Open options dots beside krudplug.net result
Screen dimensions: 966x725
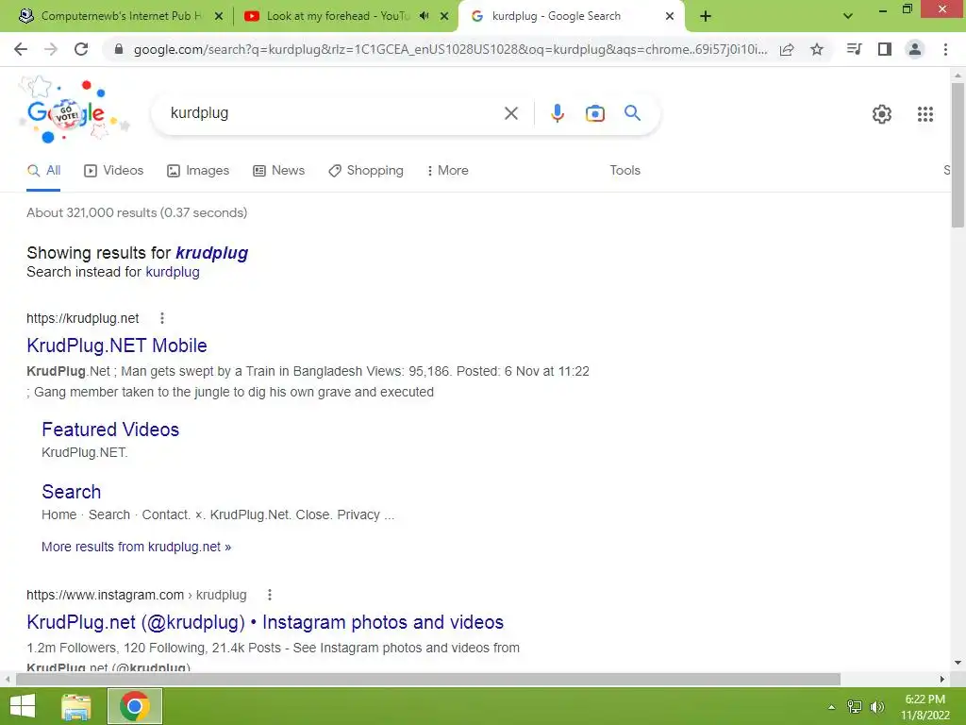(x=162, y=318)
